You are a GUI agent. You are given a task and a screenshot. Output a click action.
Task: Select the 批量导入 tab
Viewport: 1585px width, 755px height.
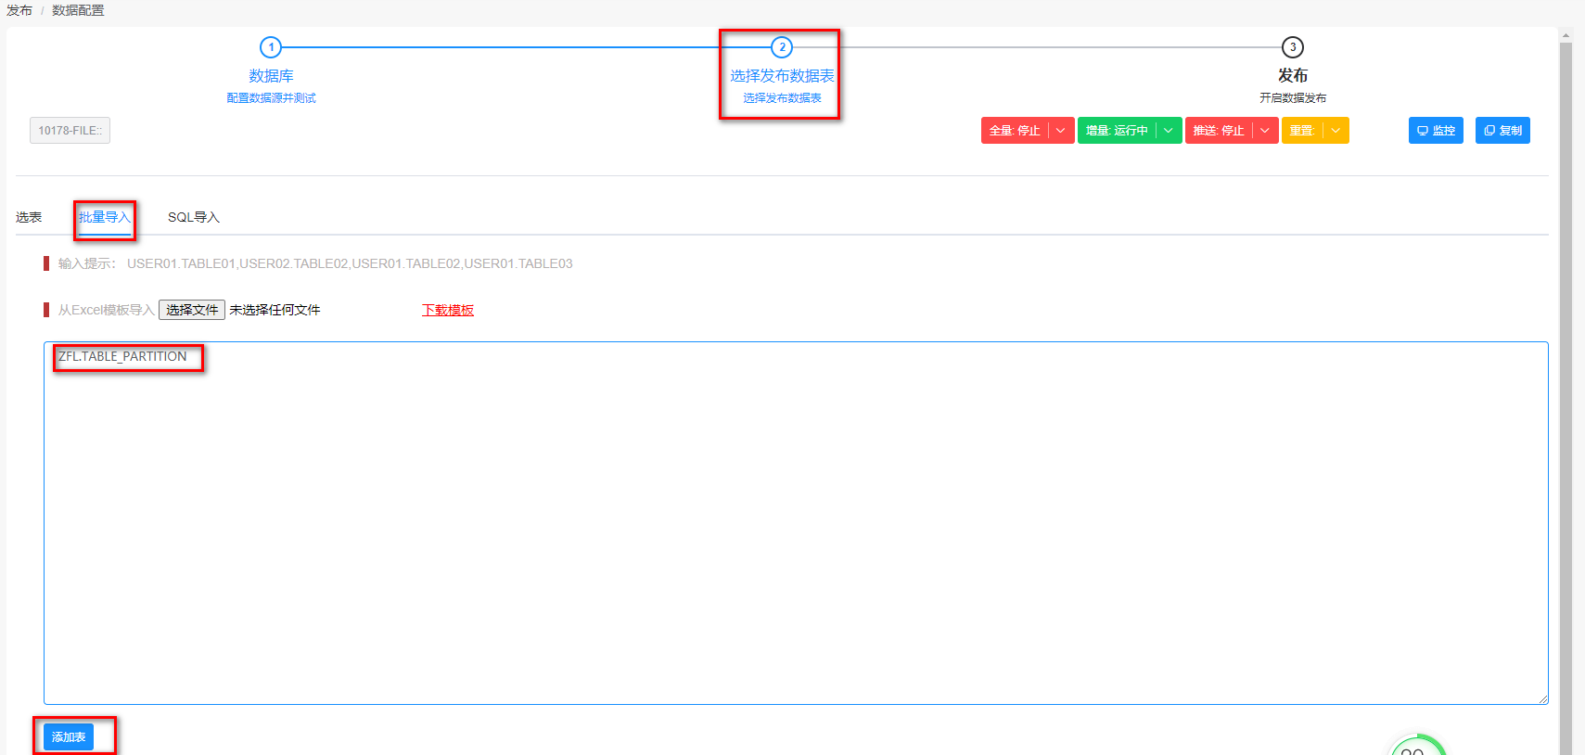pos(104,217)
